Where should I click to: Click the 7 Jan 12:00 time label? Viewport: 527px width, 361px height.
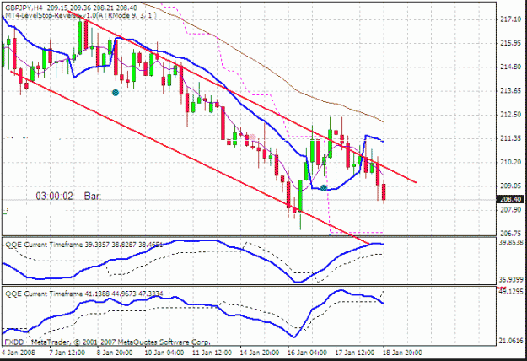coord(67,353)
